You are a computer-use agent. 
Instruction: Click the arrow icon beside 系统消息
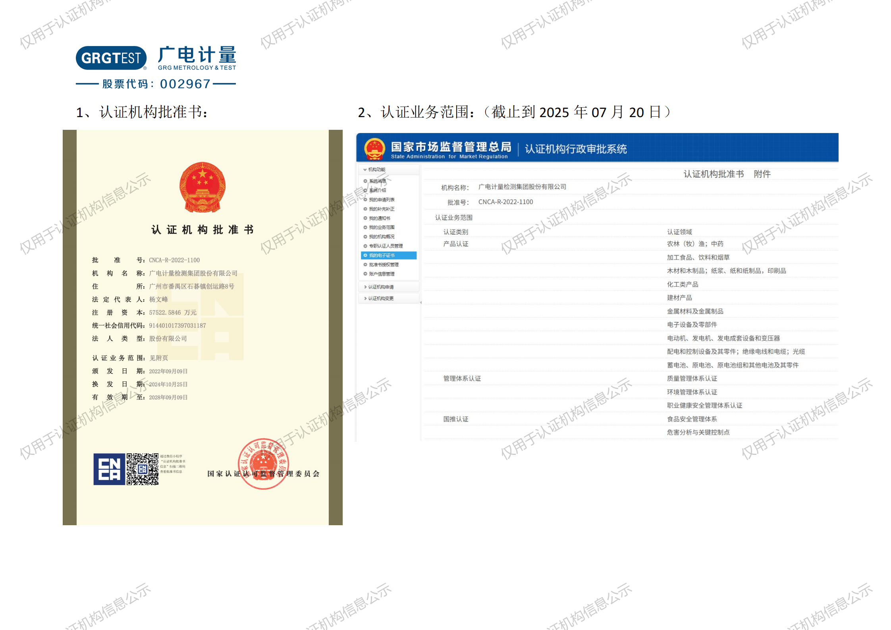click(365, 181)
